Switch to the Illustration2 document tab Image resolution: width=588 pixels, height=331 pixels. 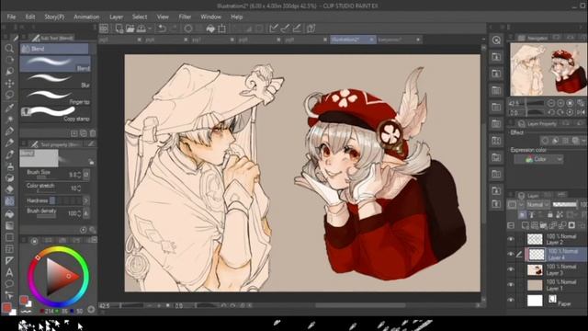click(x=353, y=40)
